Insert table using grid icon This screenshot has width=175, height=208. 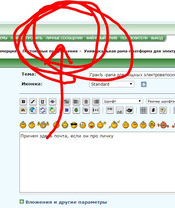click(x=143, y=110)
